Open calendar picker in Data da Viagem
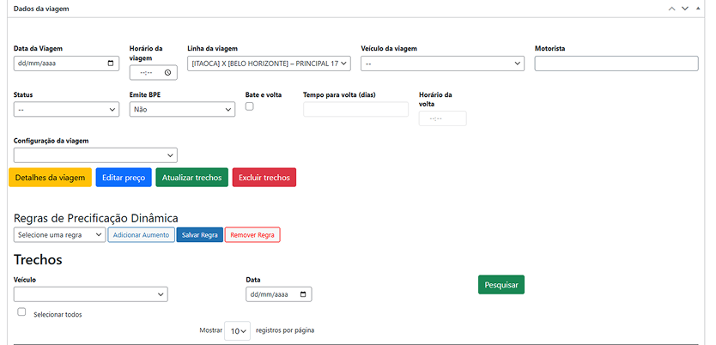Viewport: 716px width, 345px height. coord(112,64)
